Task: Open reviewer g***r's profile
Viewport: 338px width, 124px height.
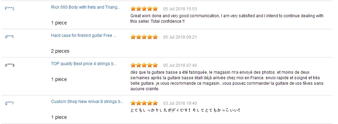Action: 10,103
